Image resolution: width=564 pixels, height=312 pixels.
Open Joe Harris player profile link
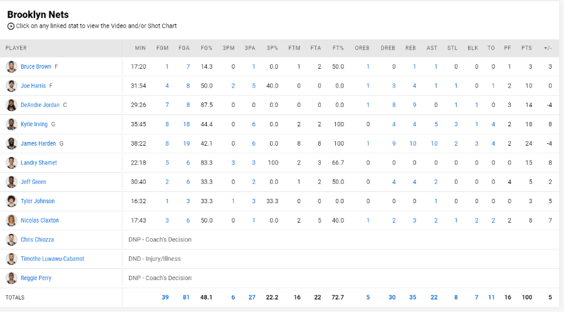pos(33,86)
